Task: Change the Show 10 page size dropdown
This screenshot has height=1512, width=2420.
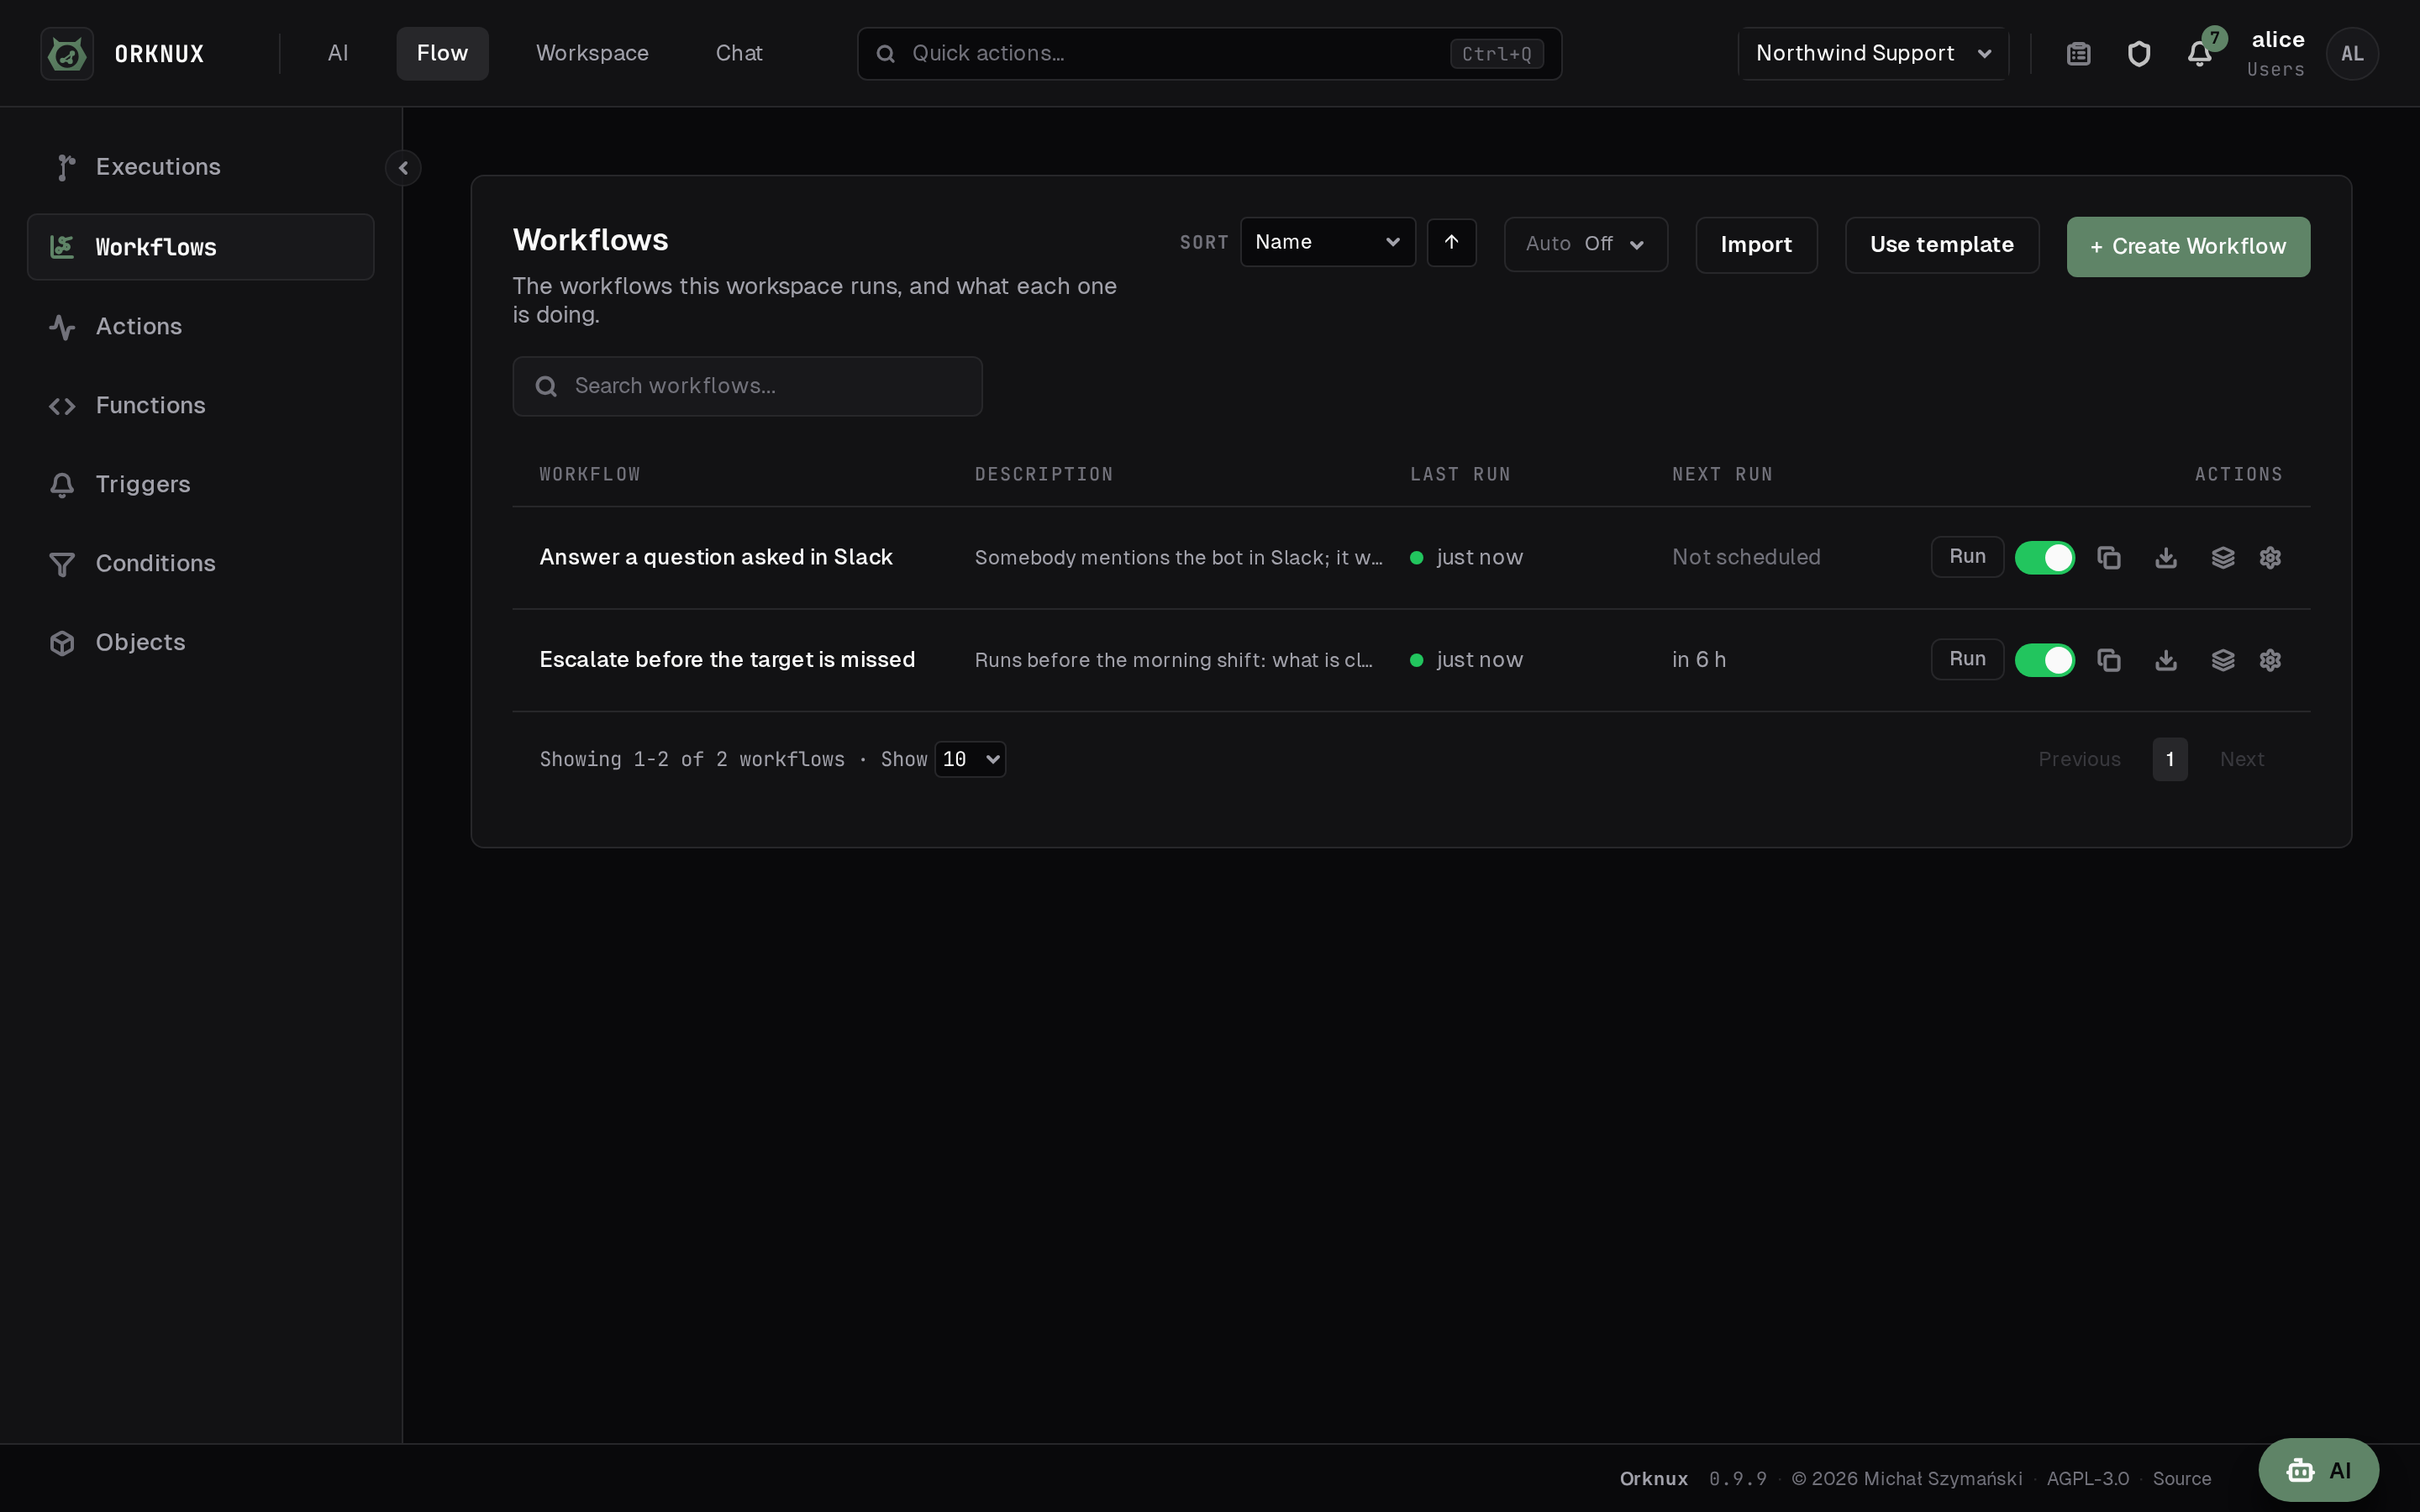Action: pyautogui.click(x=970, y=759)
